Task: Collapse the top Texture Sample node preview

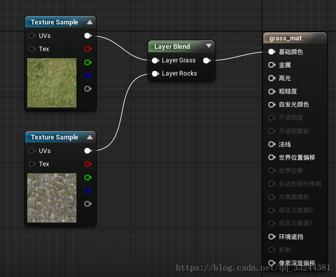Action: [90, 22]
